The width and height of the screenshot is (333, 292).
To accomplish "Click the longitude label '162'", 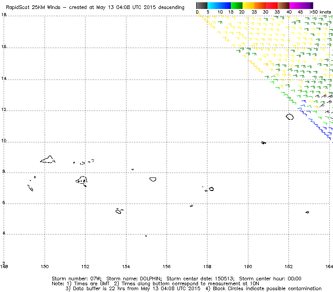I will [288, 266].
